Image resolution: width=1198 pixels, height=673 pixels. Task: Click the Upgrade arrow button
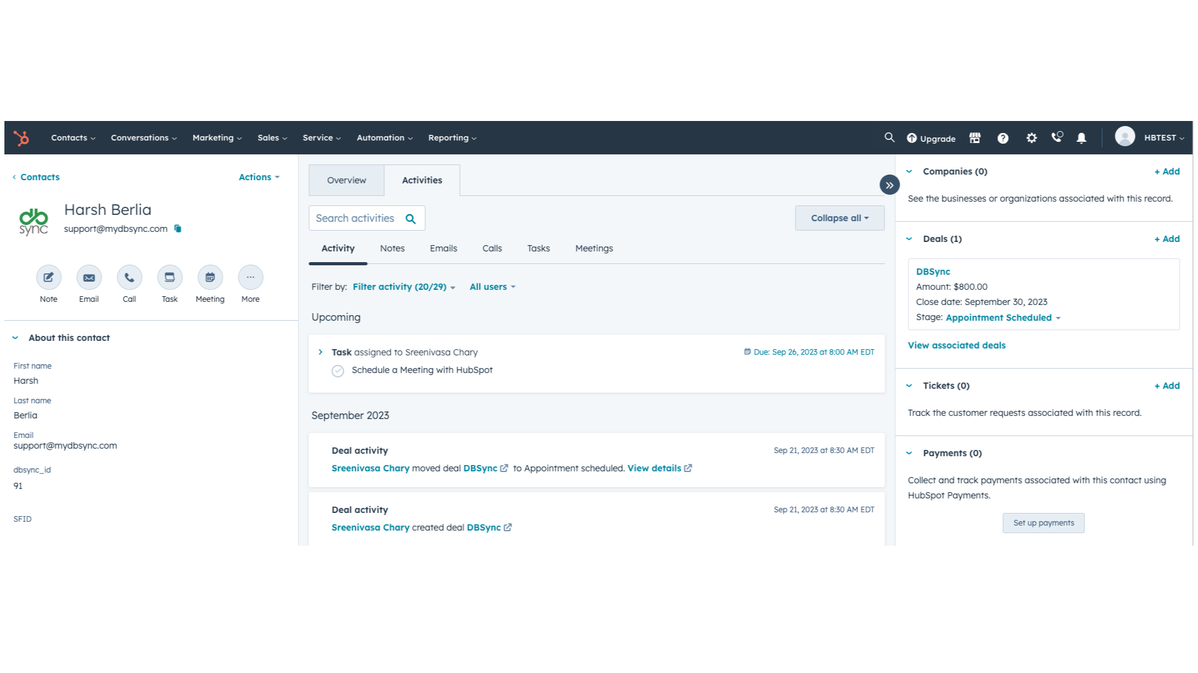pyautogui.click(x=931, y=138)
